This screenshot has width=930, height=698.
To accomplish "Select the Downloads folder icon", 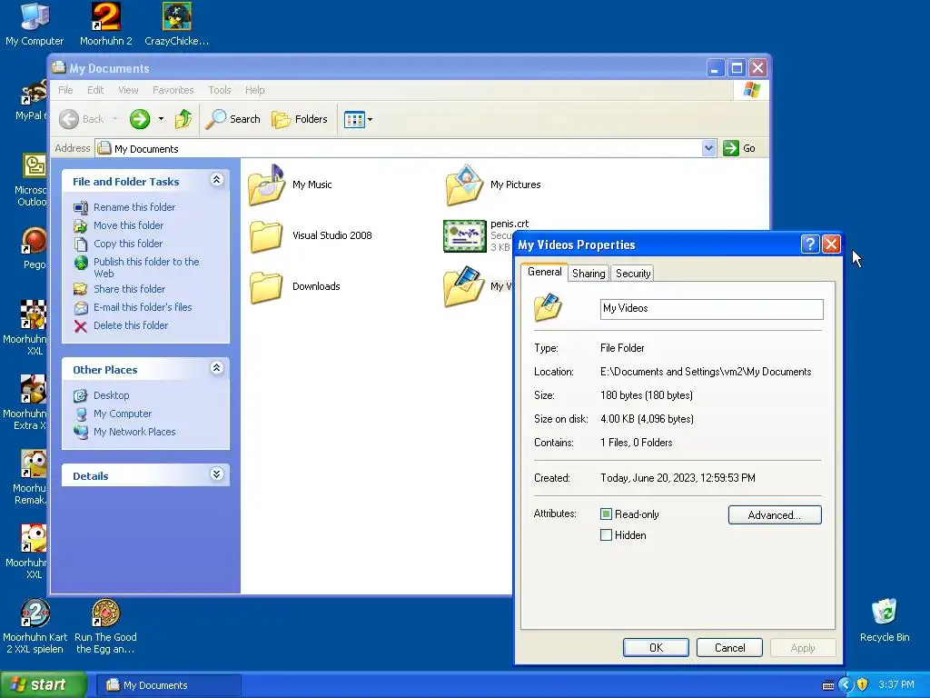I will pyautogui.click(x=266, y=286).
